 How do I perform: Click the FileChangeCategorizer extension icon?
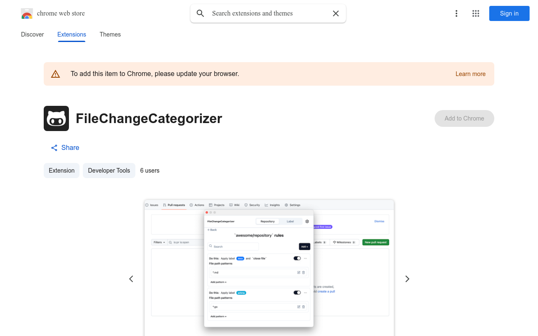pos(56,118)
